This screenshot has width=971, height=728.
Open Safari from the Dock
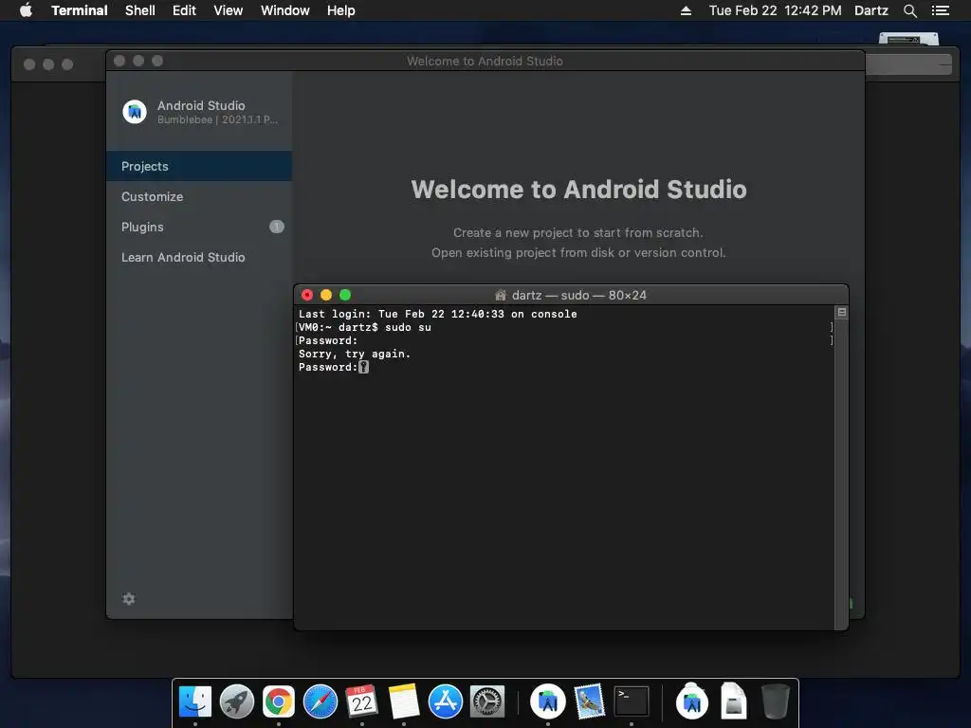pyautogui.click(x=321, y=702)
